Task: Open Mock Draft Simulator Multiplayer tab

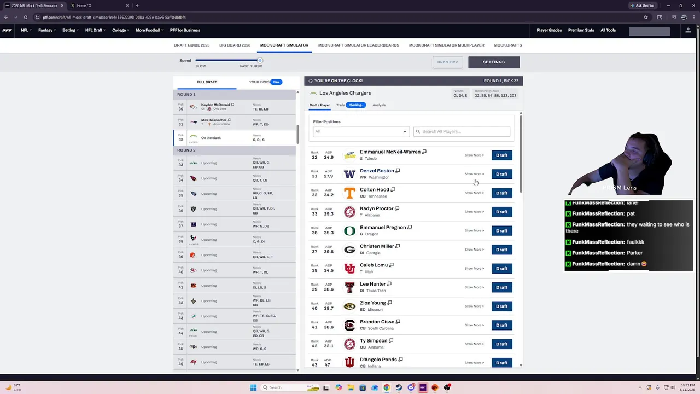Action: (447, 45)
